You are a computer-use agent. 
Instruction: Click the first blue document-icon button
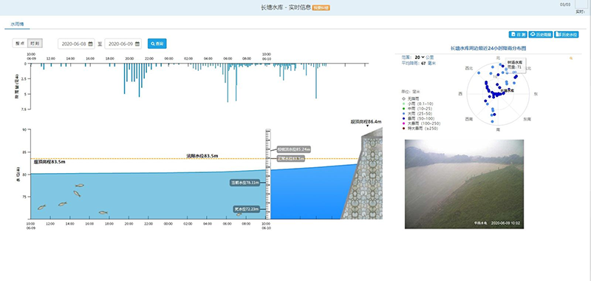pyautogui.click(x=518, y=35)
